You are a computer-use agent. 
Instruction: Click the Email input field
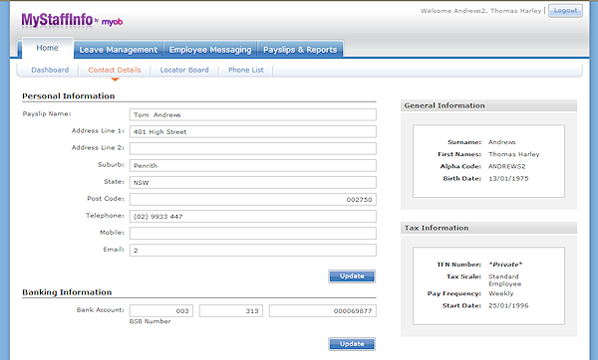pyautogui.click(x=253, y=250)
